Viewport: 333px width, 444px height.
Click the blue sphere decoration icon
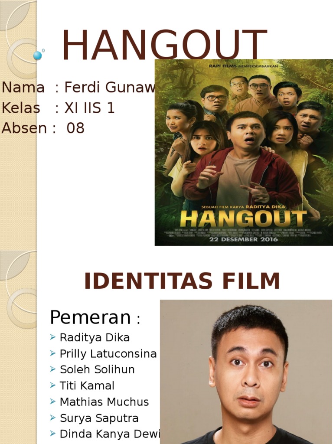pos(37,55)
